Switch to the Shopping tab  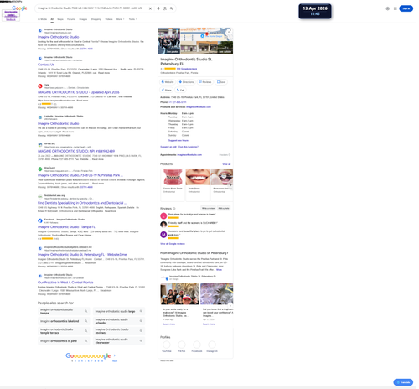(x=96, y=19)
